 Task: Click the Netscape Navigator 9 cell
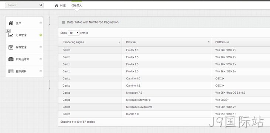click(166, 107)
